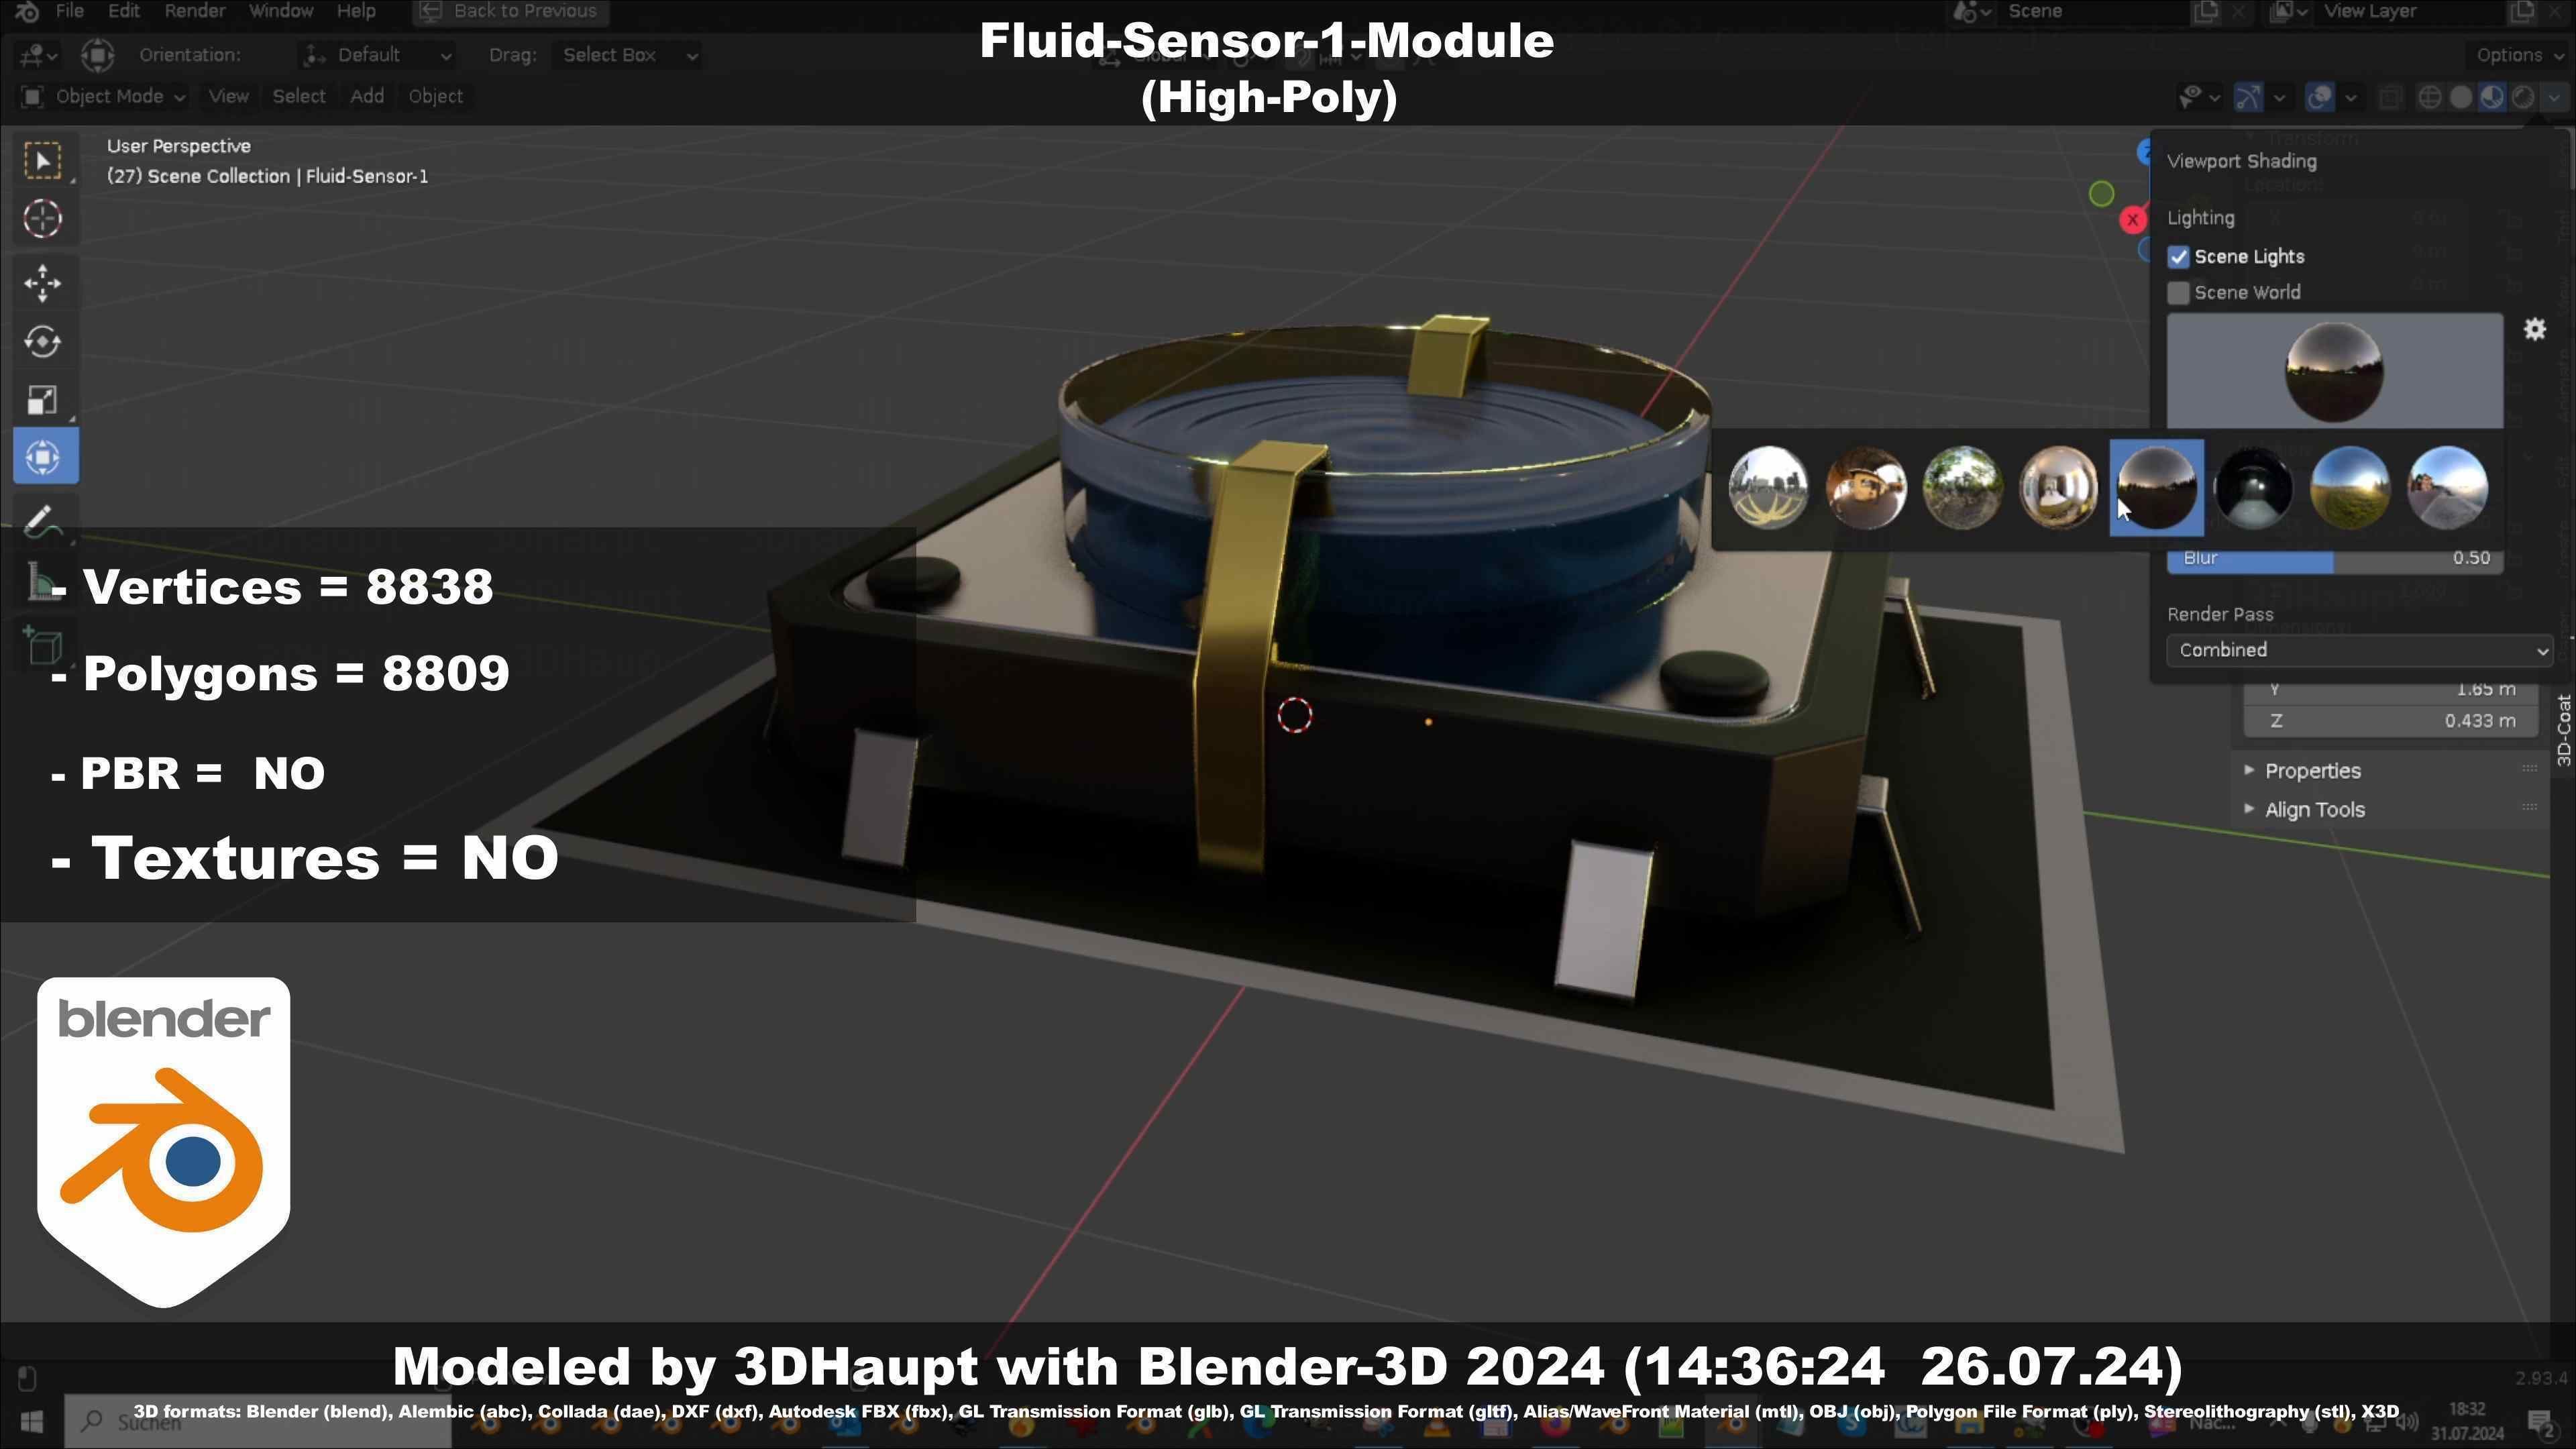
Task: Open Windows notification center
Action: coord(2541,1421)
